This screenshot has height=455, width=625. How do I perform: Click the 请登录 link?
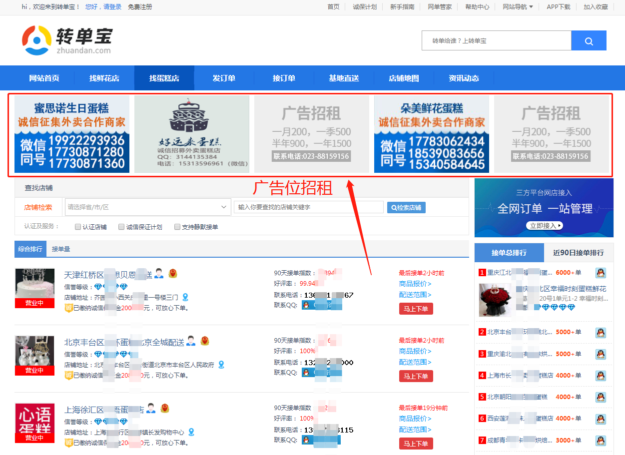tap(112, 7)
